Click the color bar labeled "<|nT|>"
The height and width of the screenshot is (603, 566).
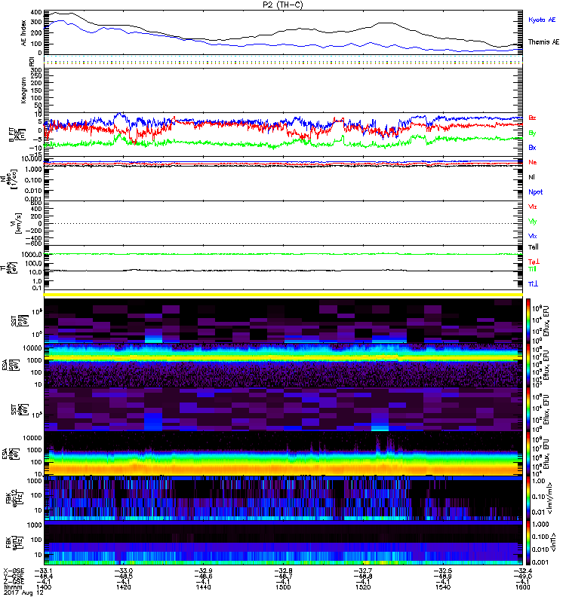(x=528, y=543)
